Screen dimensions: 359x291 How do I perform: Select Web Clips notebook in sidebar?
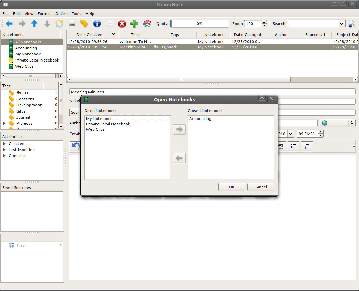(x=24, y=66)
